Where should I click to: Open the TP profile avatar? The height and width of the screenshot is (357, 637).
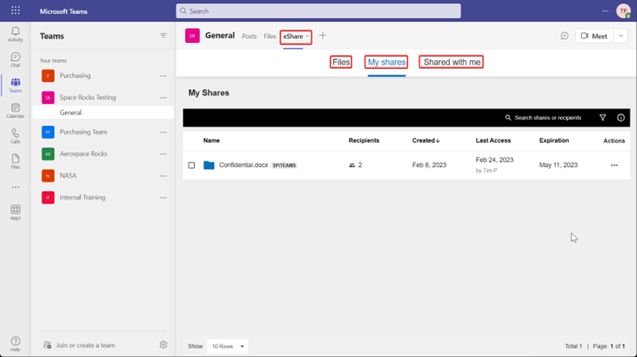click(623, 11)
